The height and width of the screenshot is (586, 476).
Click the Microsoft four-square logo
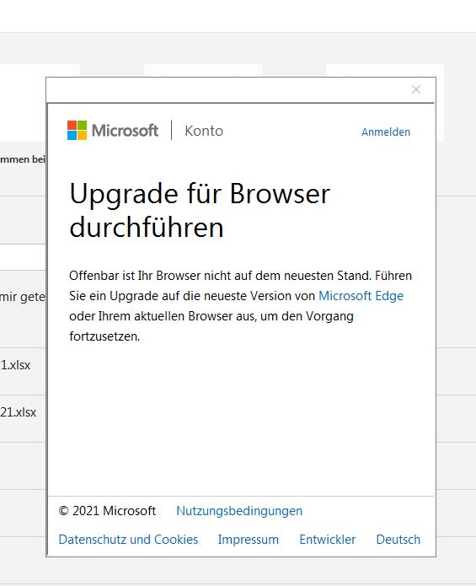pyautogui.click(x=77, y=130)
